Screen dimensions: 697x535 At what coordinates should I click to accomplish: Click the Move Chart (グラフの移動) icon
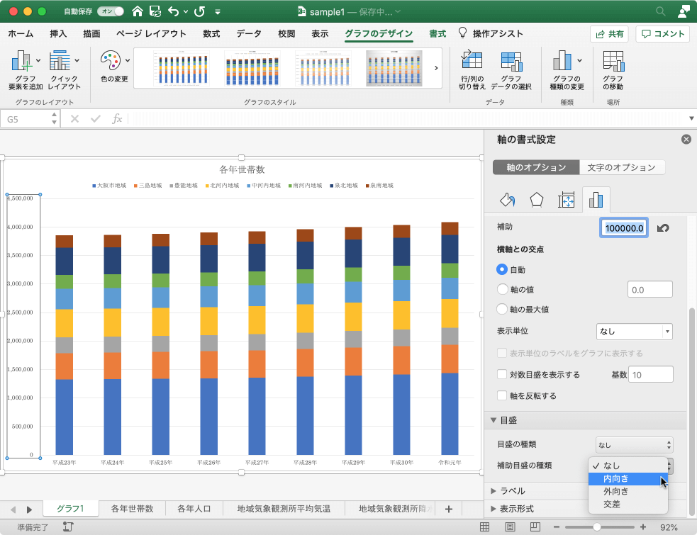[613, 62]
